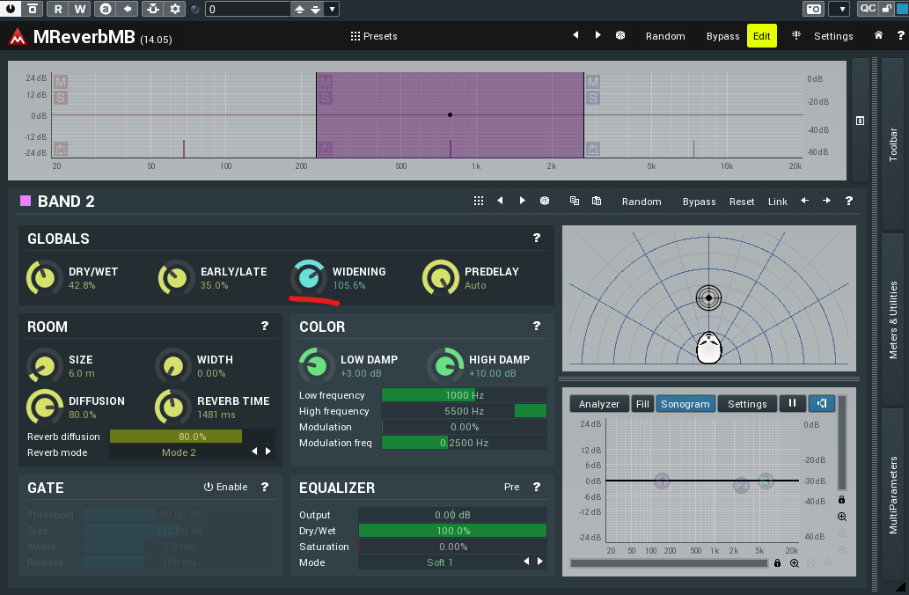Toggle the blue speaker icon in analyzer
Viewport: 909px width, 595px height.
[x=822, y=403]
